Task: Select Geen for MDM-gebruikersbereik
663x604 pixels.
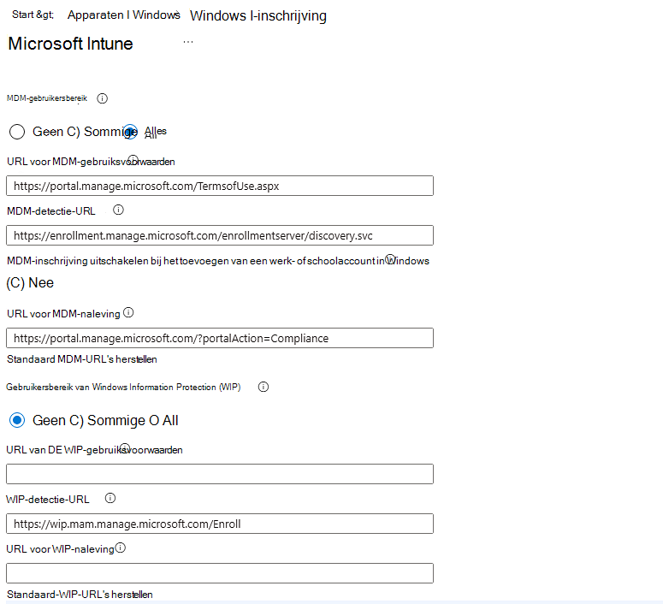Action: click(x=17, y=132)
